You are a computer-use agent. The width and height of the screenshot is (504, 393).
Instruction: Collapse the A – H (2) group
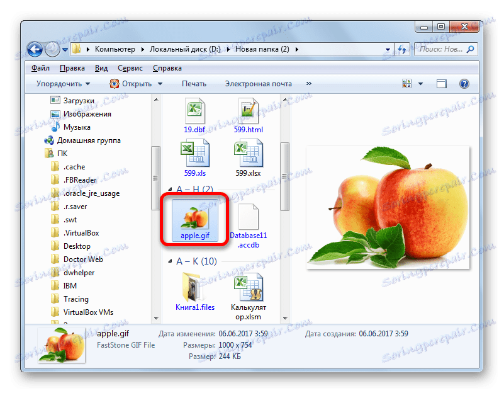[x=170, y=189]
